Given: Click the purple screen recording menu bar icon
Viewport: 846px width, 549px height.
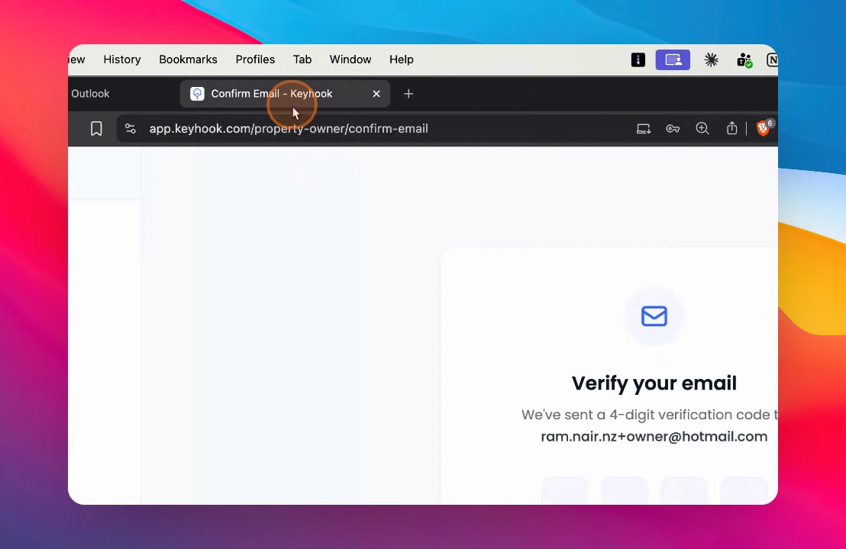Looking at the screenshot, I should [x=673, y=59].
